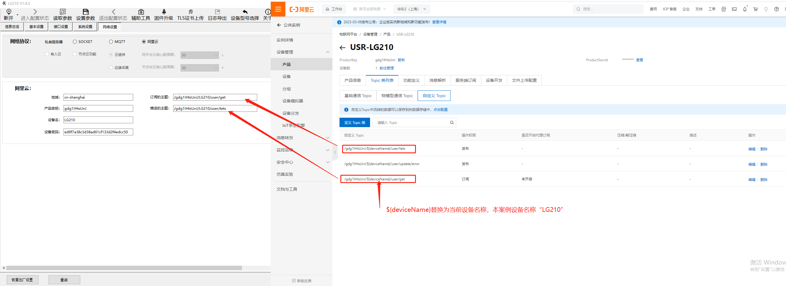Viewport: 786px width, 286px height.
Task: Open the dropdown arrow next to 断开
Action: click(17, 15)
